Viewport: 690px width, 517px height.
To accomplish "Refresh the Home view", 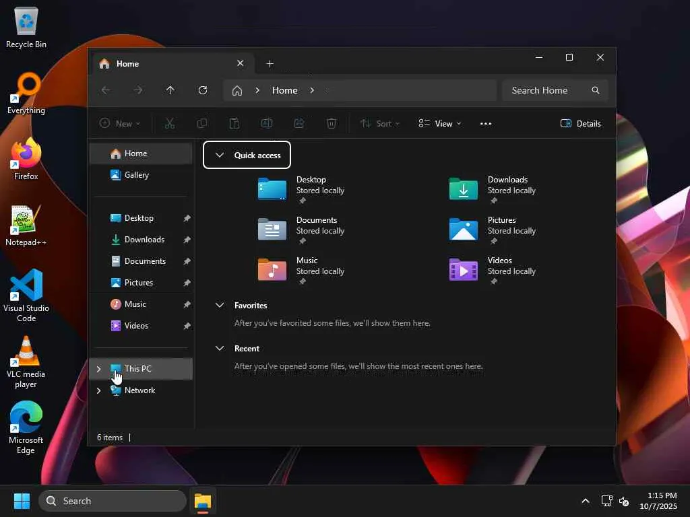I will [x=203, y=90].
